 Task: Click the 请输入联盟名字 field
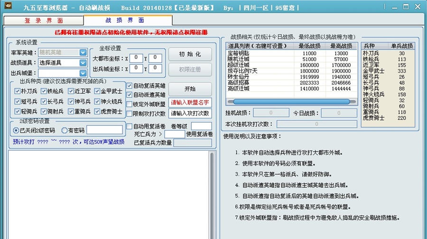pyautogui.click(x=190, y=103)
